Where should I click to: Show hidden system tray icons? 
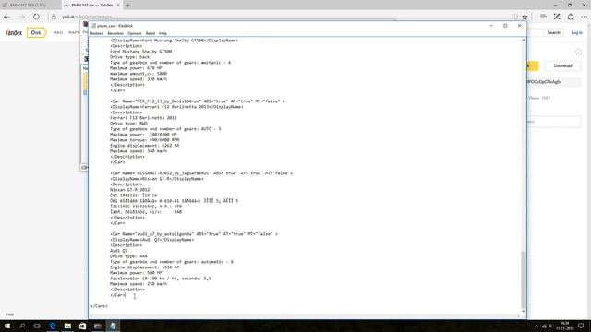[x=537, y=326]
